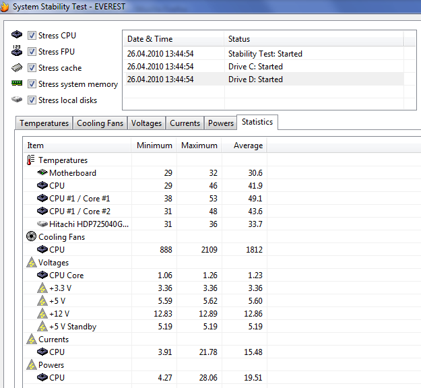Click the thermometer icon of Temperatures group
Viewport: 421px width, 388px height.
(30, 160)
